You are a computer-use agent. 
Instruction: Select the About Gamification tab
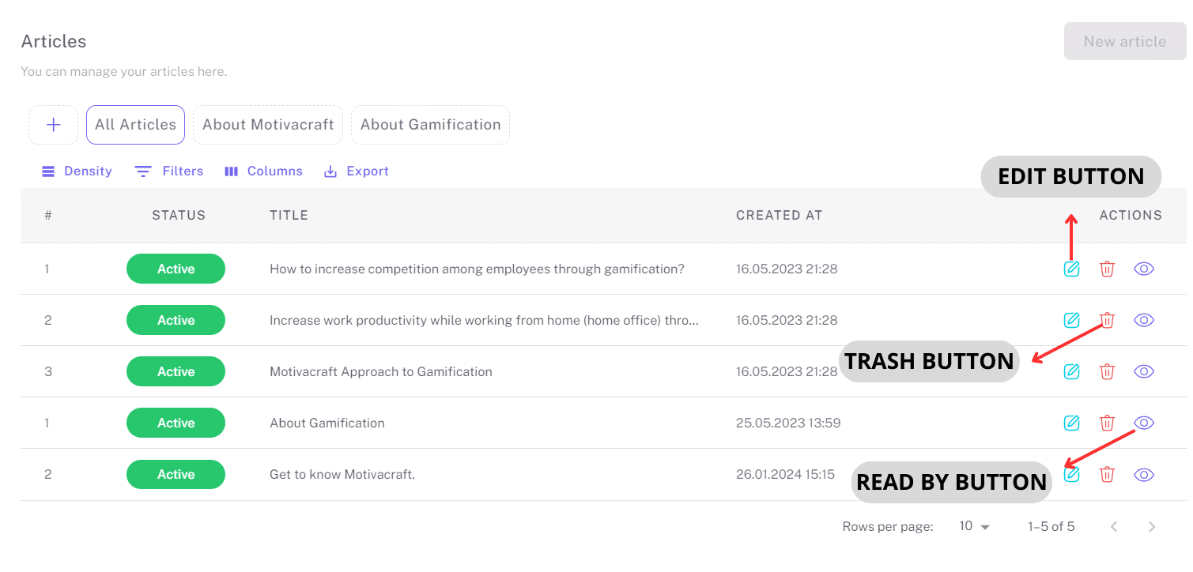[430, 125]
